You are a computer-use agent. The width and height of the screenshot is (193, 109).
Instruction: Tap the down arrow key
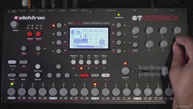tap(59, 75)
